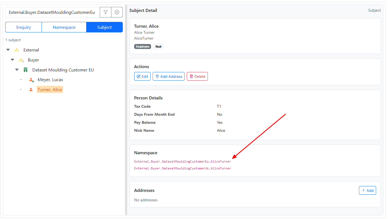Select the External tree label
This screenshot has width=388, height=219.
31,50
